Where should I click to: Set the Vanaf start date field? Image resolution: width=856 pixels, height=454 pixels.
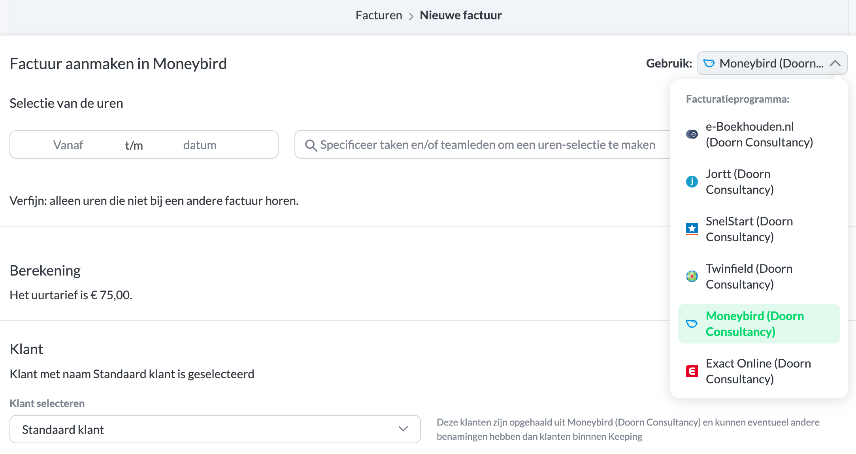tap(68, 145)
